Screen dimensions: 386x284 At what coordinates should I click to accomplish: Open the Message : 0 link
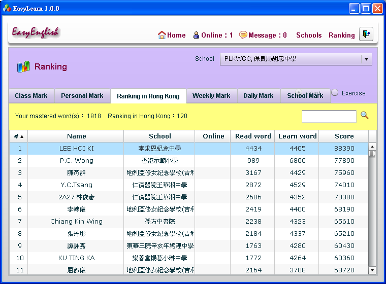point(268,35)
